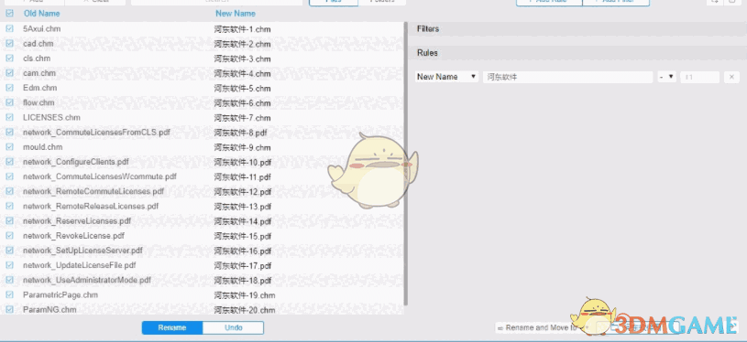Screen dimensions: 747x342
Task: Click new name 河东软件-12.pdf
Action: pyautogui.click(x=243, y=192)
